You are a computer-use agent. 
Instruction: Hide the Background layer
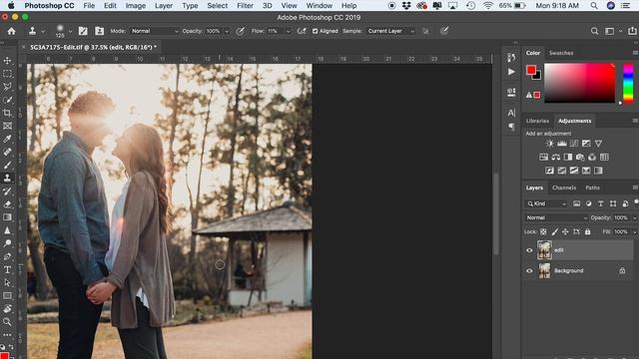point(529,270)
